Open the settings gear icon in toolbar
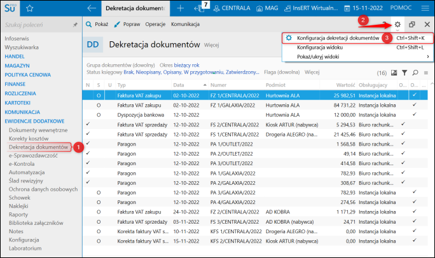This screenshot has width=435, height=258. tap(398, 24)
